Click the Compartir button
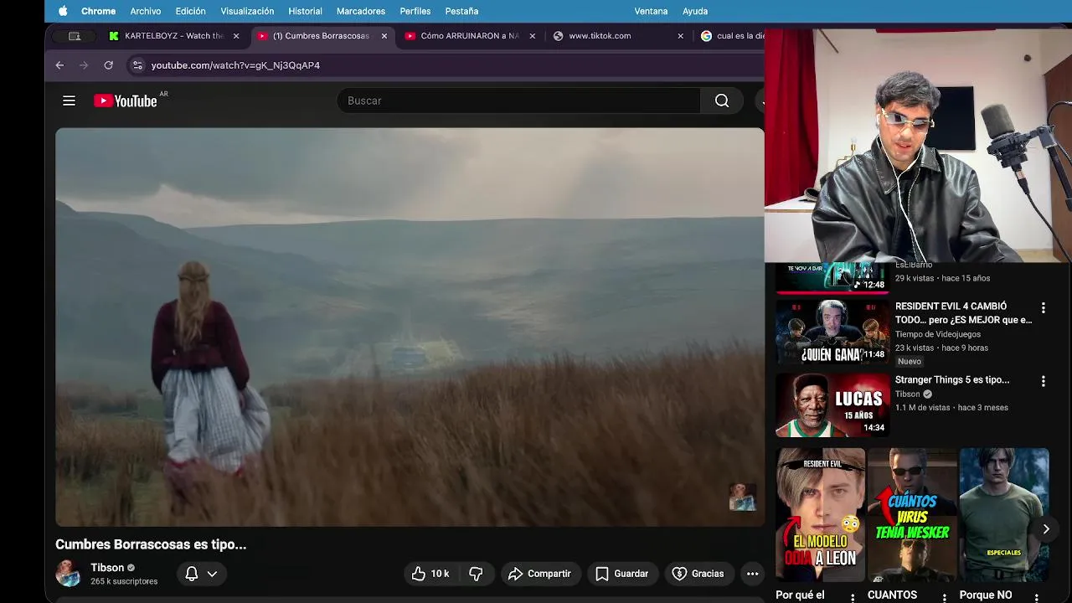 [539, 574]
